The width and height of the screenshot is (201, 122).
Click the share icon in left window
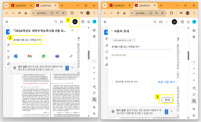(x=75, y=22)
